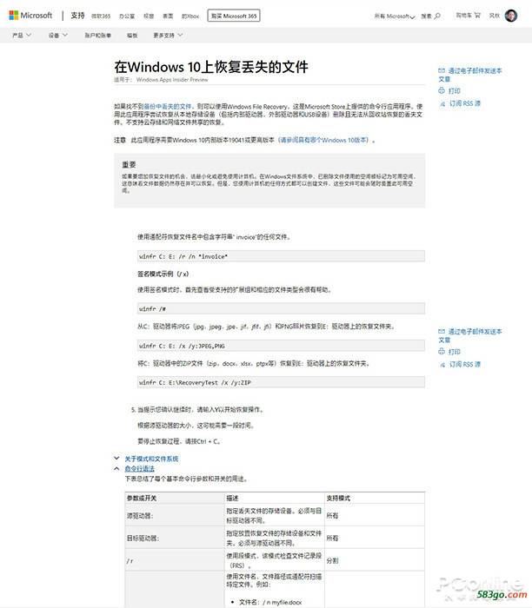
Task: Open the 账户和账单 nav item
Action: [x=97, y=36]
